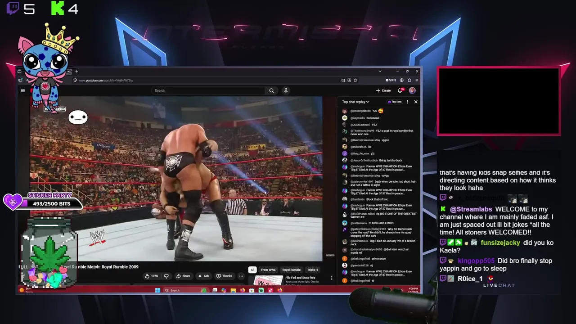This screenshot has height=324, width=576.
Task: Click chat message 'prime orton'
Action: (x=378, y=258)
